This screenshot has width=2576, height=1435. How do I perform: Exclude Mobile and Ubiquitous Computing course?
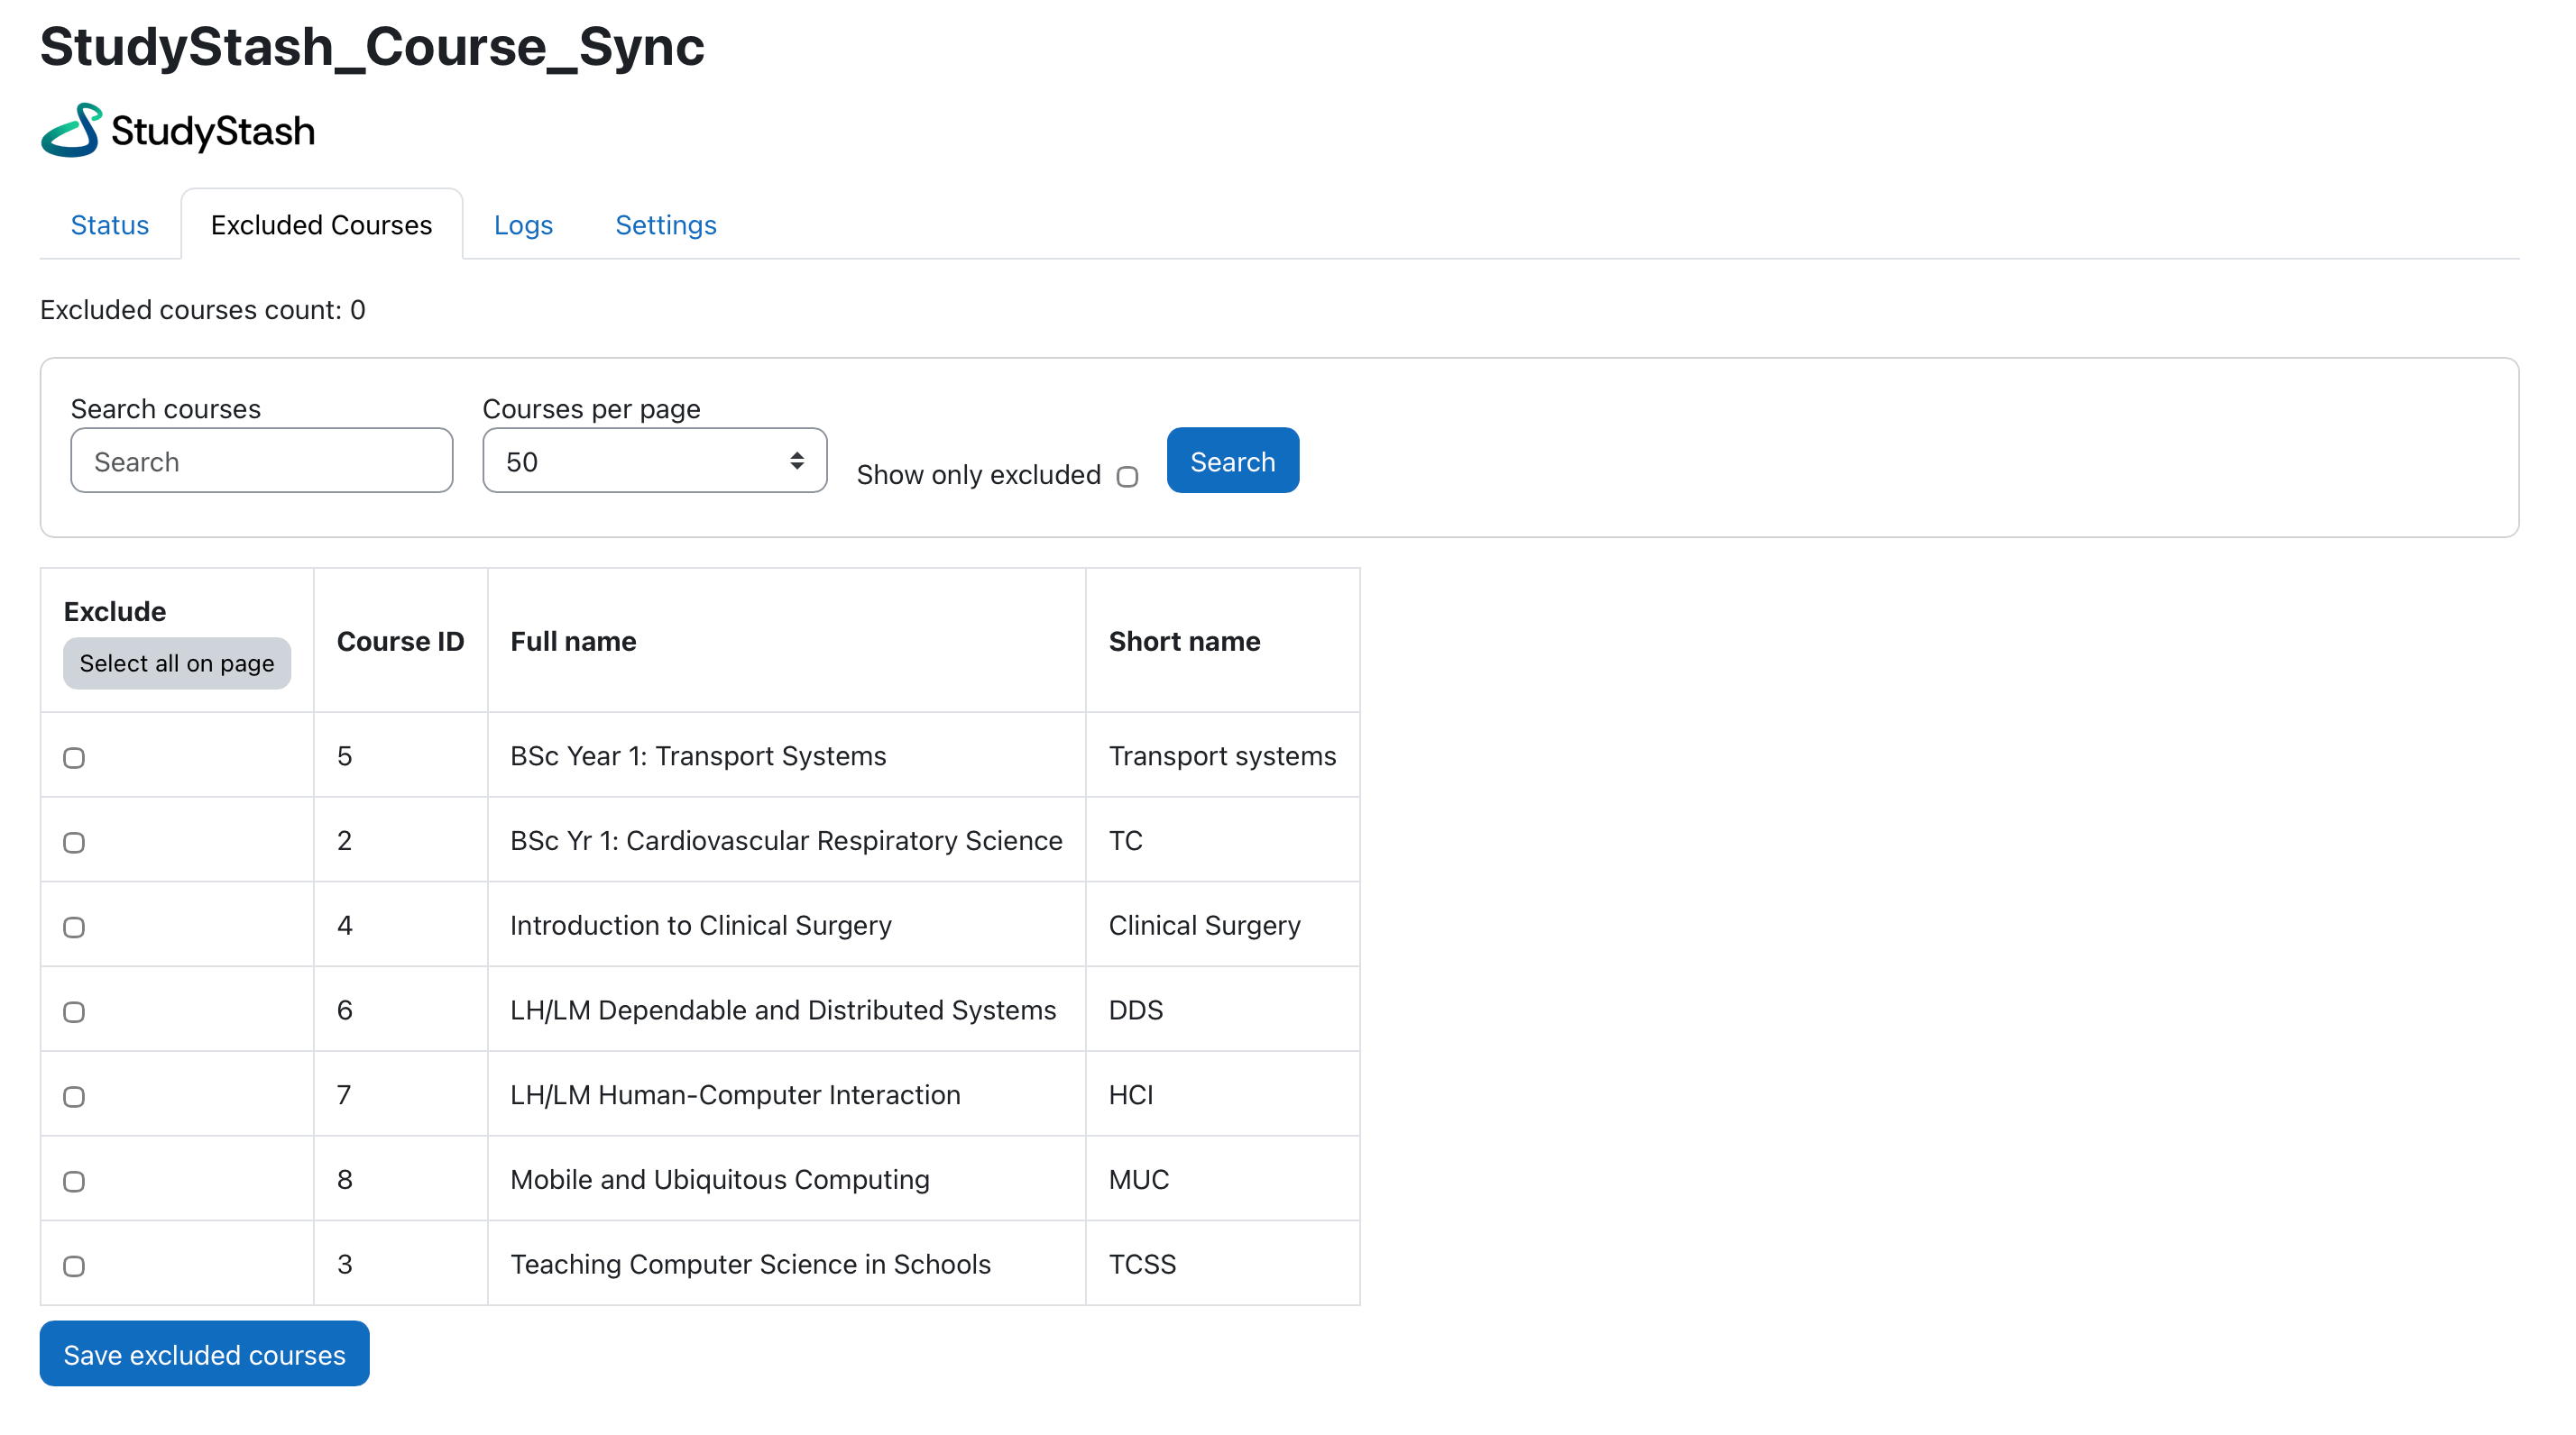[74, 1181]
